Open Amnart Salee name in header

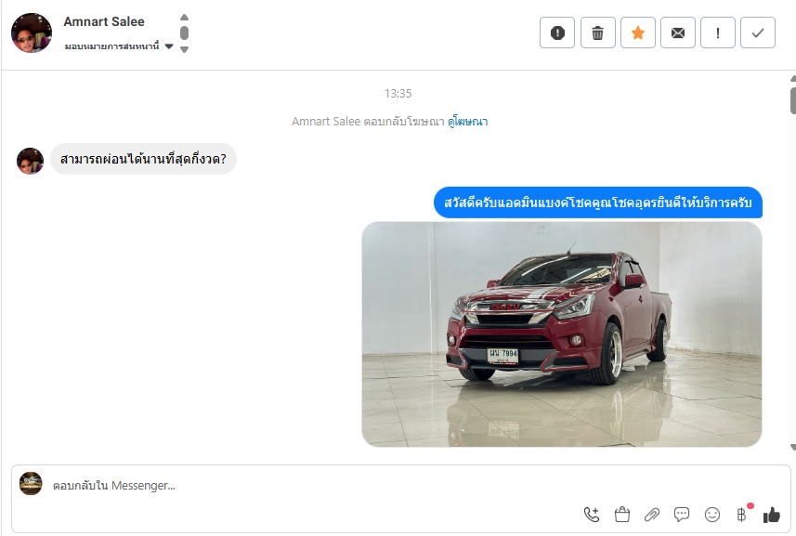coord(104,21)
